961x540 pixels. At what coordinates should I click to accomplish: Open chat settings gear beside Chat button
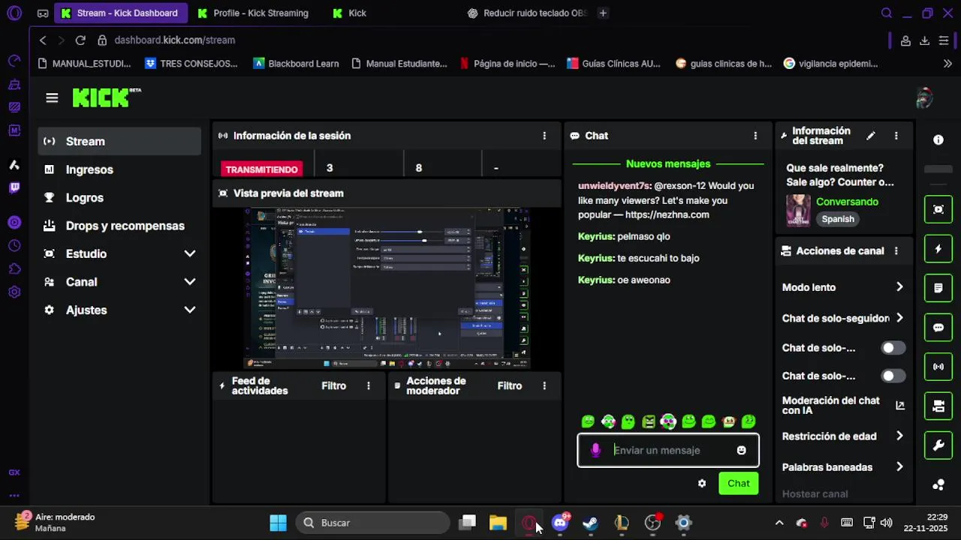(x=702, y=484)
